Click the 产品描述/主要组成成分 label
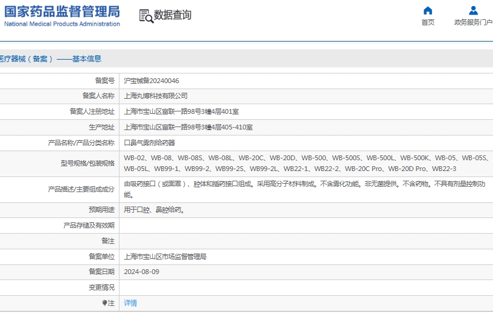This screenshot has height=315, width=493. (81, 189)
